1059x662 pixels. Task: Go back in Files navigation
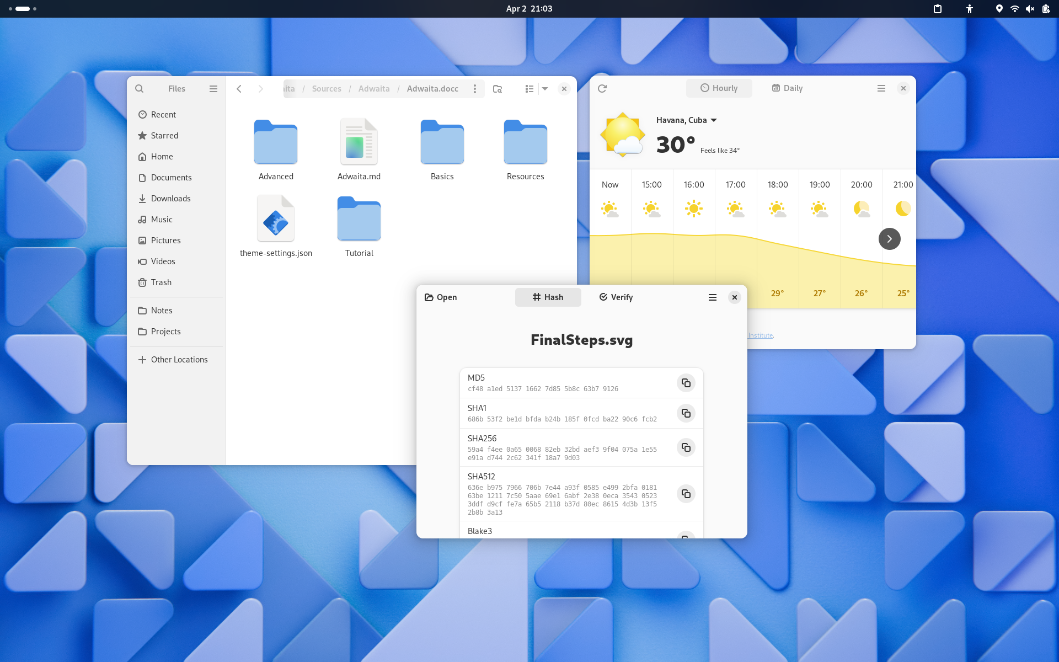point(239,89)
